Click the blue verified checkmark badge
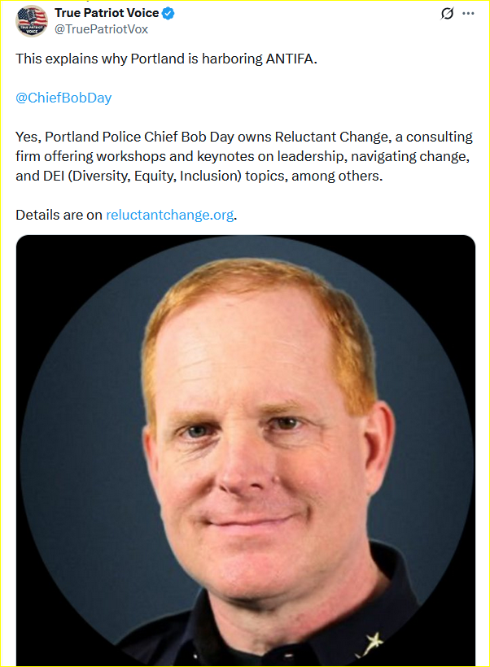490x667 pixels. (x=168, y=14)
